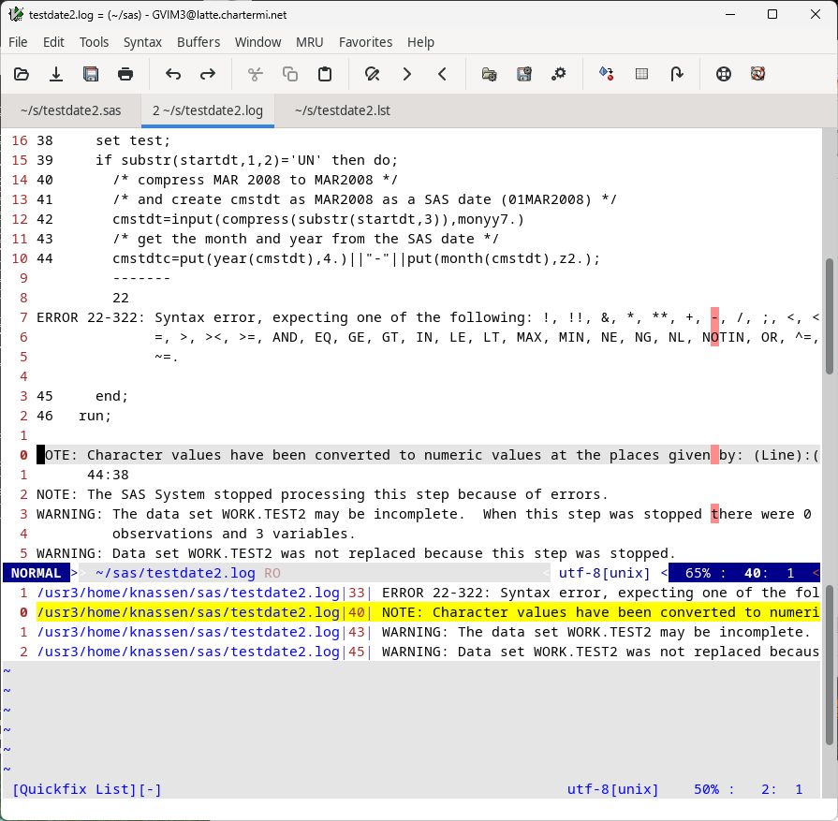Click the Paste clipboard icon

[x=325, y=74]
